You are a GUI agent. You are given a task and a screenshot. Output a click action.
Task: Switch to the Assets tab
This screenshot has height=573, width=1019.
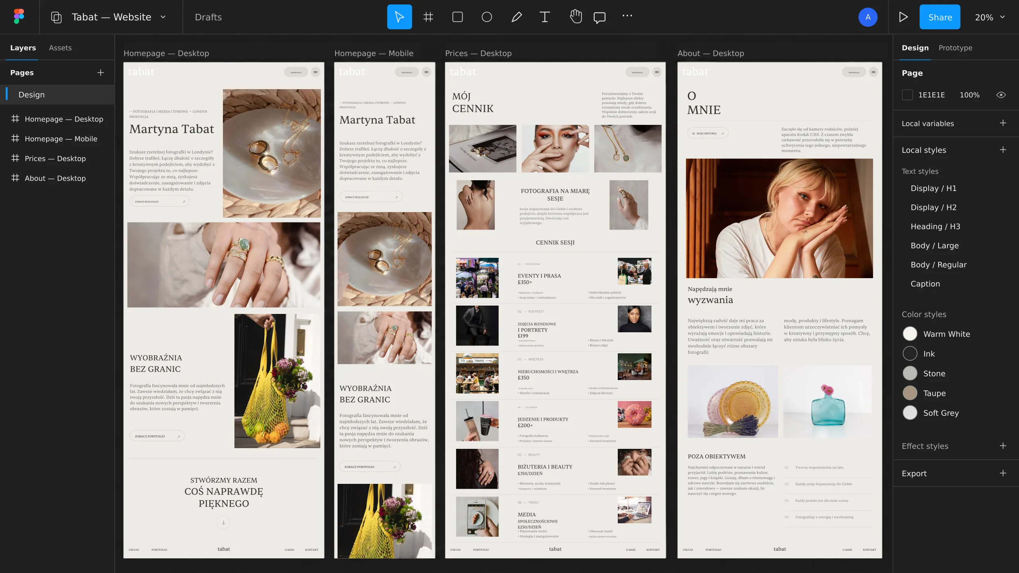point(60,48)
